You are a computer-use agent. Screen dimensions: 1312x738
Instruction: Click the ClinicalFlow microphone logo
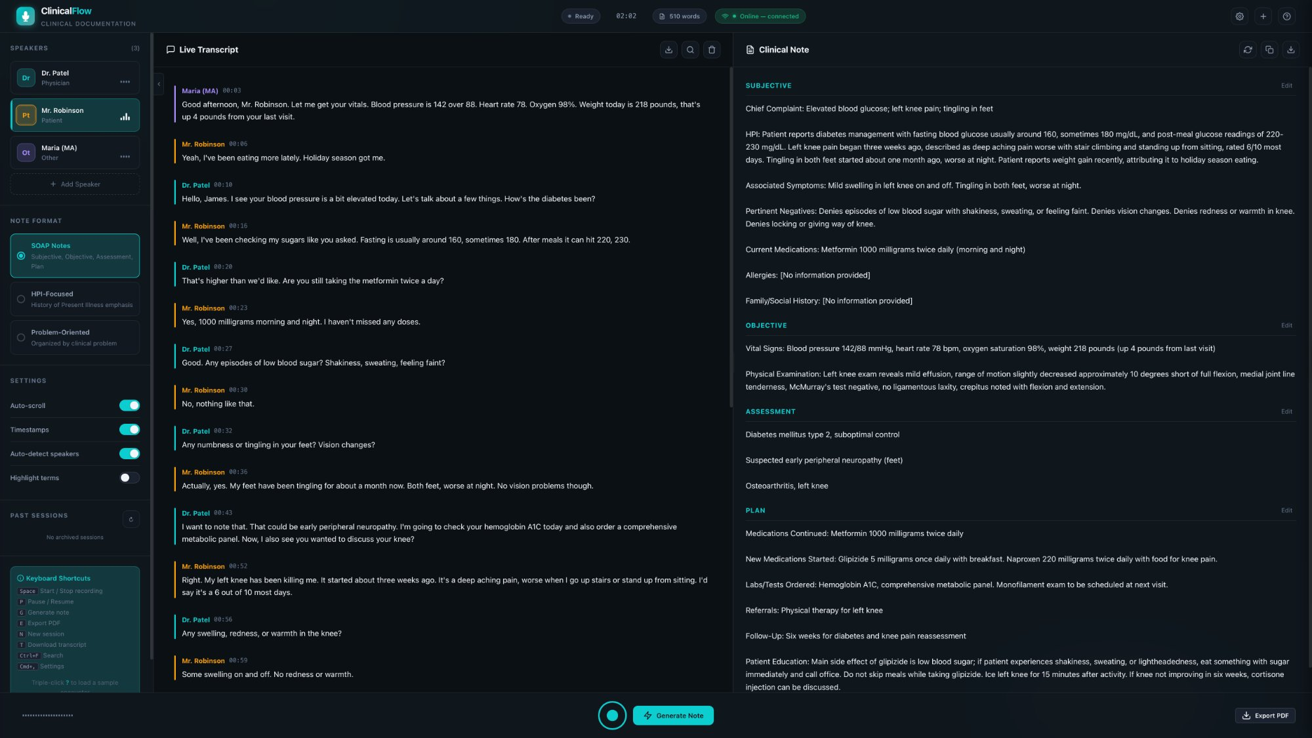click(x=24, y=16)
